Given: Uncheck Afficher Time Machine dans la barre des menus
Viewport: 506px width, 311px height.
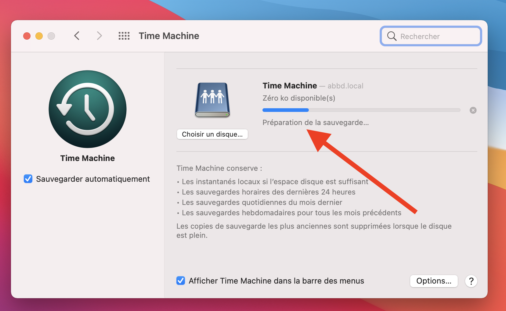Looking at the screenshot, I should (181, 281).
